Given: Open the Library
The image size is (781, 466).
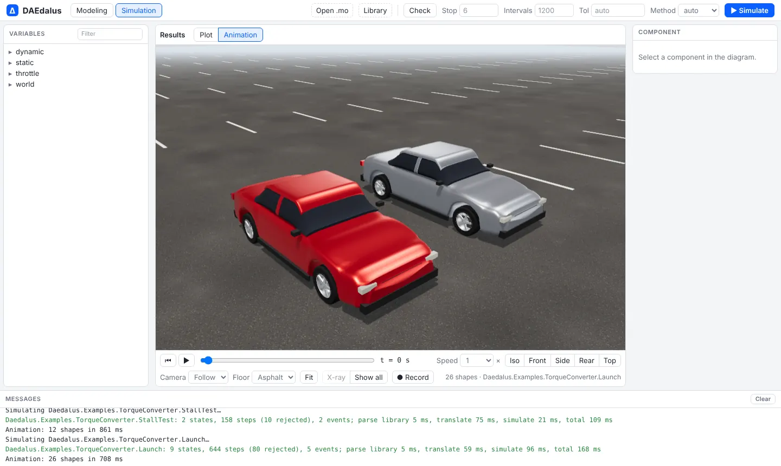Looking at the screenshot, I should [375, 10].
